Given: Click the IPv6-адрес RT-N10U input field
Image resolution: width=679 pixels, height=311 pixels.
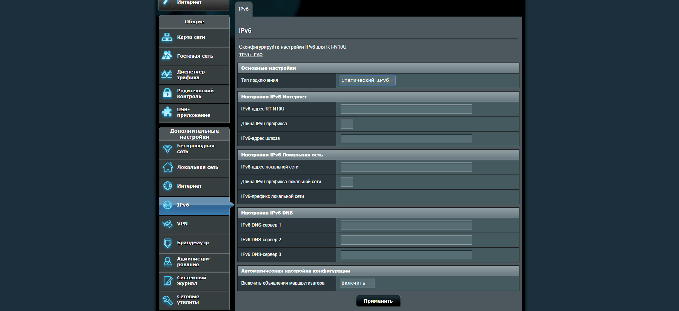Looking at the screenshot, I should tap(406, 109).
